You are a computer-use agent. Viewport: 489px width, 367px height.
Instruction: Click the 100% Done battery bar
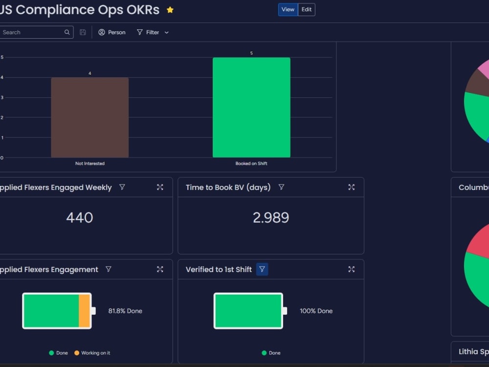click(248, 311)
